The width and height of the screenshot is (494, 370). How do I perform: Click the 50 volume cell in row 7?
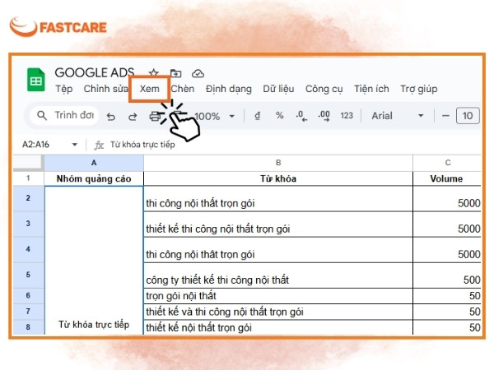(x=447, y=312)
